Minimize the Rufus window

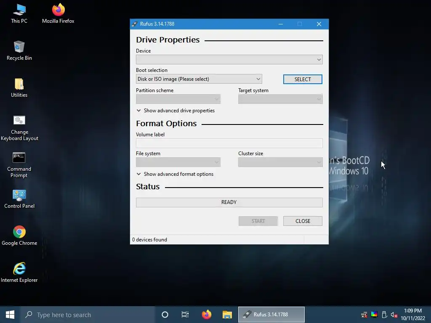tap(281, 24)
